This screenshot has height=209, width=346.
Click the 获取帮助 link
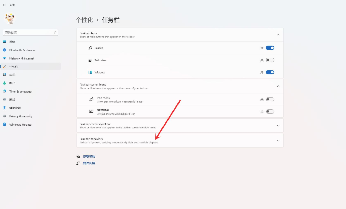point(89,156)
